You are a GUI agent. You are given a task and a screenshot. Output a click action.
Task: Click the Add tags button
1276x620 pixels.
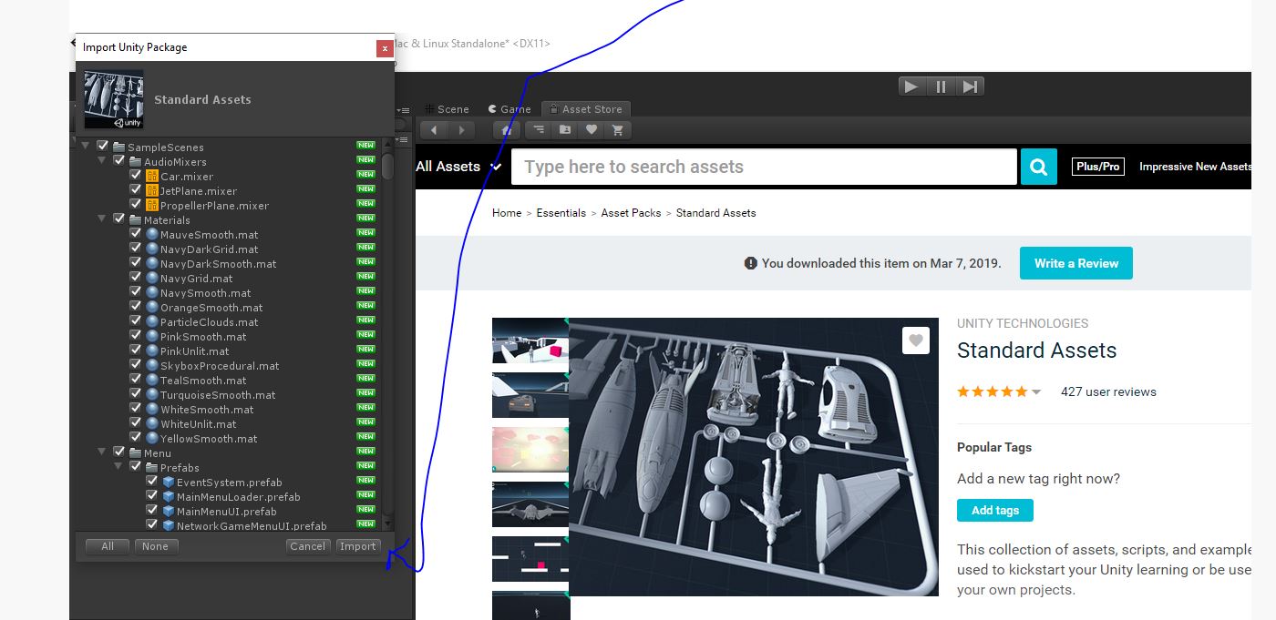click(995, 510)
